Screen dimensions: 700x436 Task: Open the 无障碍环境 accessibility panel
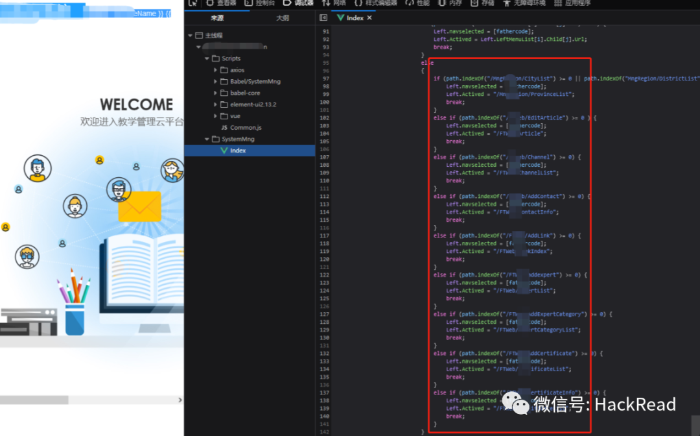pyautogui.click(x=524, y=3)
